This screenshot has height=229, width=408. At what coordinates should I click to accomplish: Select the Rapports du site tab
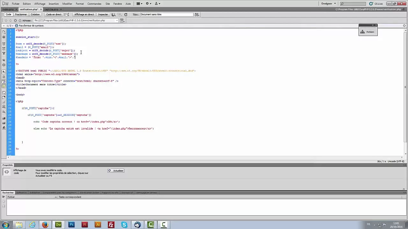pos(110,193)
